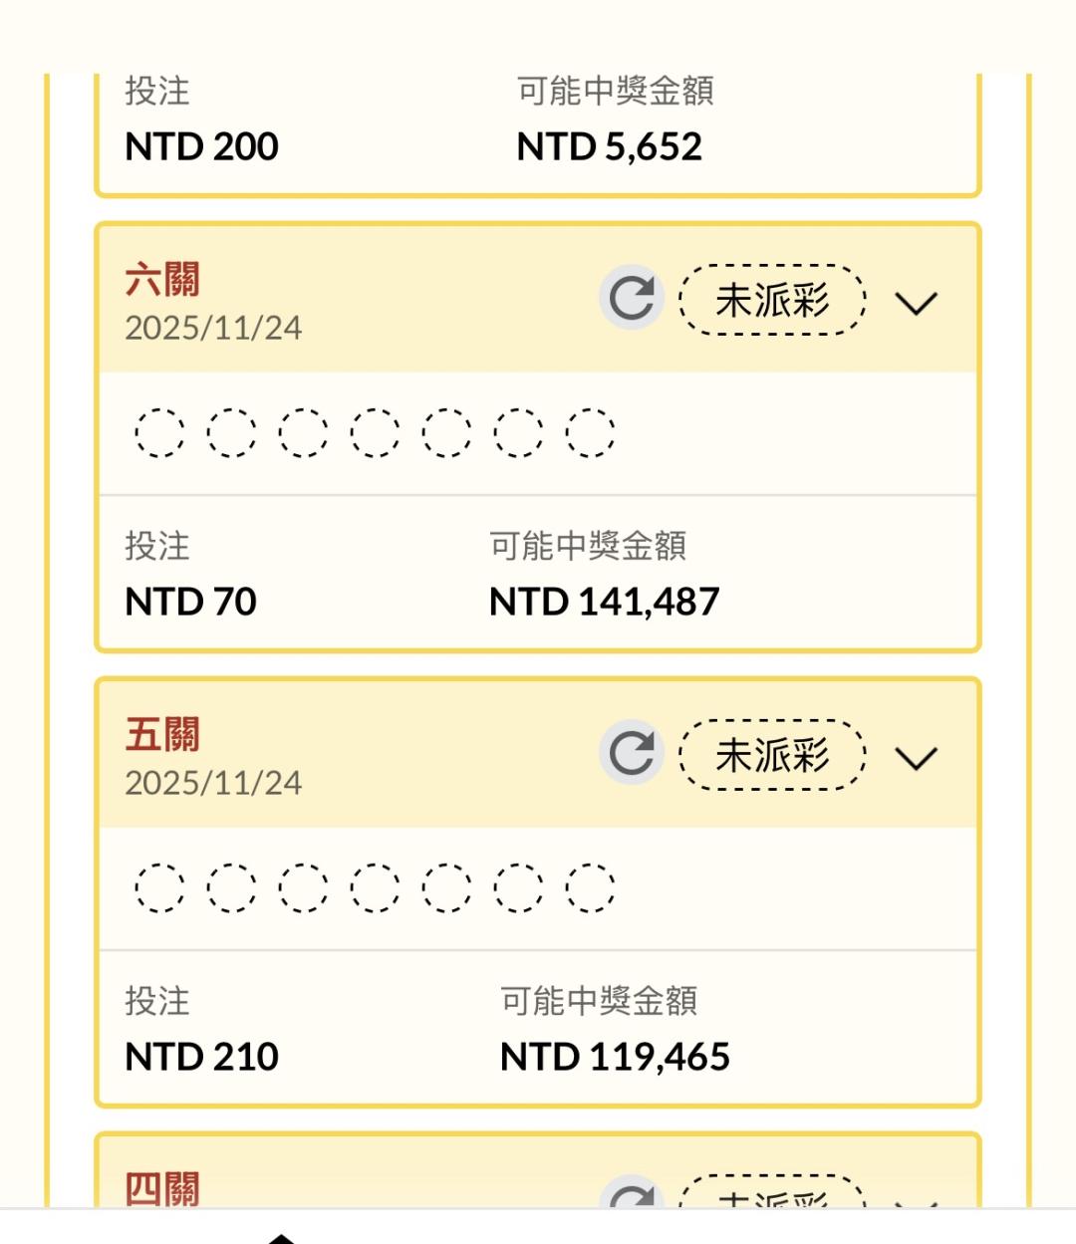The width and height of the screenshot is (1076, 1244).
Task: Click the NTD 5,652 possible winnings amount
Action: coord(609,147)
